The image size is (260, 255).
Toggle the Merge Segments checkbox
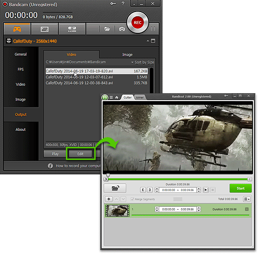[x=132, y=199]
